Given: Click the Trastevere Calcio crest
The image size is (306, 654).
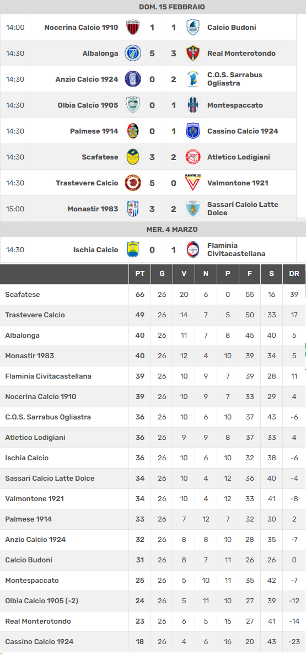Looking at the screenshot, I should 133,183.
